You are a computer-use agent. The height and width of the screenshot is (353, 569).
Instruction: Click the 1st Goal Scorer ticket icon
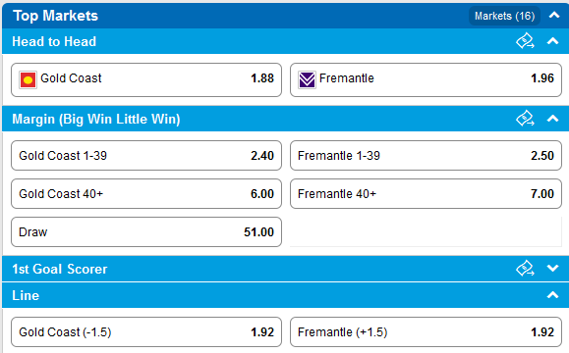click(525, 269)
